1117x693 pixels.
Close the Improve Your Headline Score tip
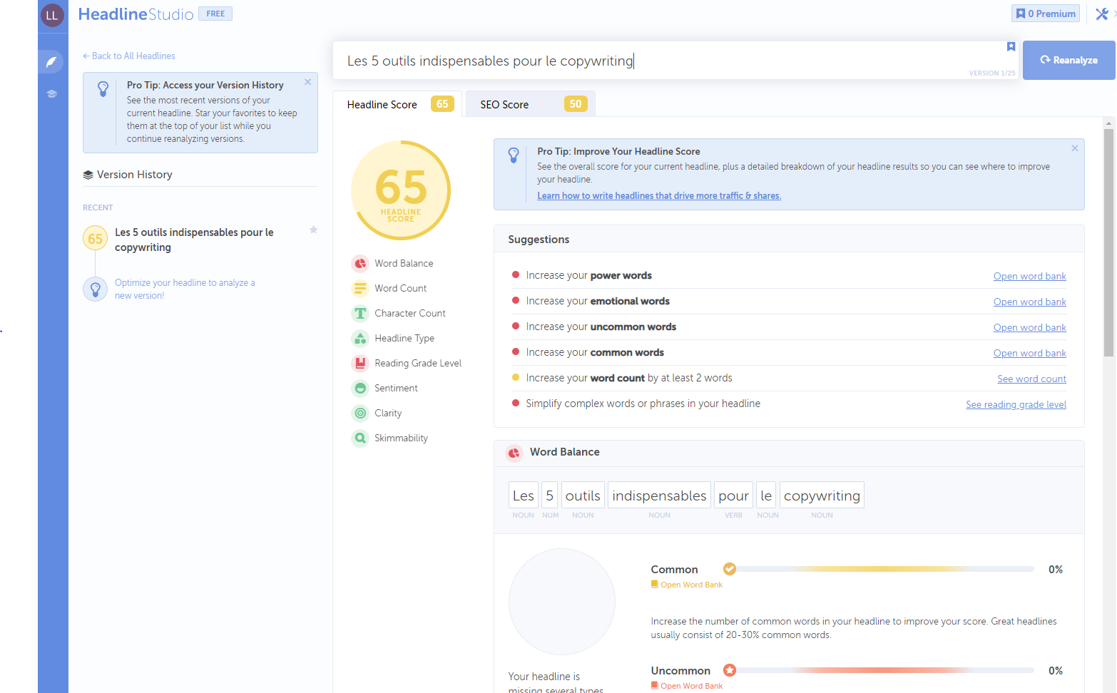coord(1074,148)
